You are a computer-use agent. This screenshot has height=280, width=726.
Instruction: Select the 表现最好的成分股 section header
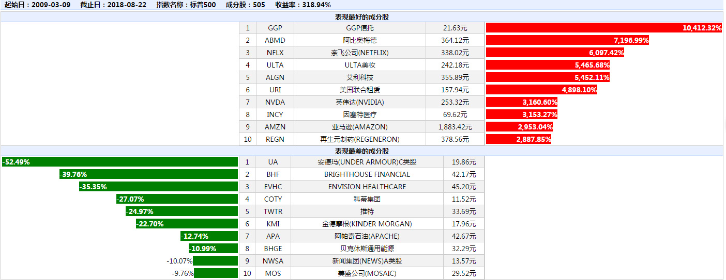(x=362, y=17)
